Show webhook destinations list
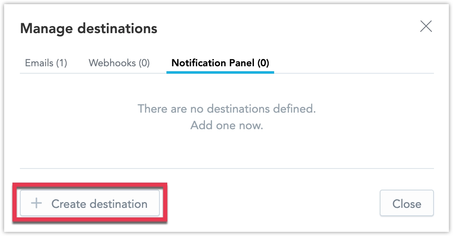This screenshot has width=453, height=236. coord(119,63)
